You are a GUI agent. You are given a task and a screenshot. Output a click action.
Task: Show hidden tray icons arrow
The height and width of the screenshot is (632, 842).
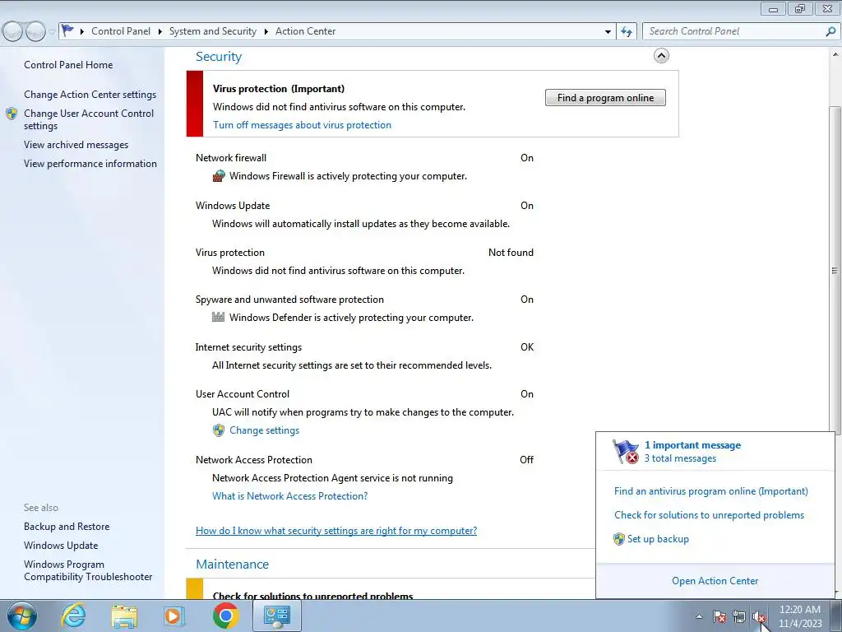(x=699, y=616)
